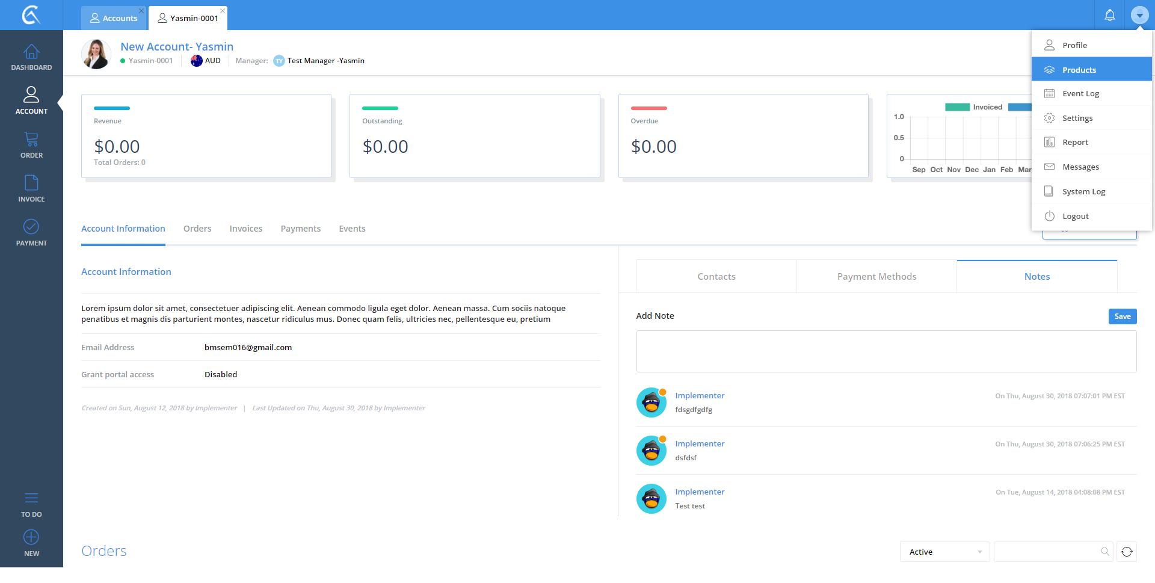Viewport: 1155px width, 583px height.
Task: Save the new note
Action: tap(1122, 316)
